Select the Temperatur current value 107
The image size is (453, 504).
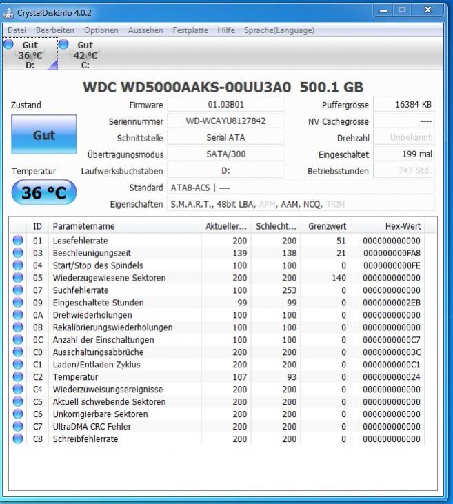coord(240,377)
